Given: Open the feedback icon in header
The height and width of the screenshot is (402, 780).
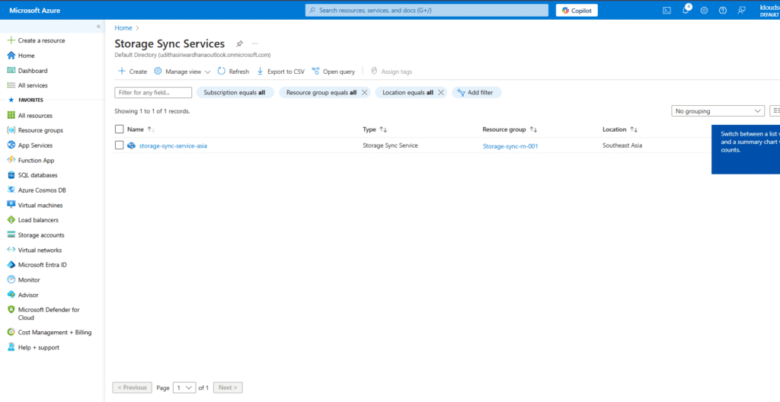Looking at the screenshot, I should tap(741, 10).
